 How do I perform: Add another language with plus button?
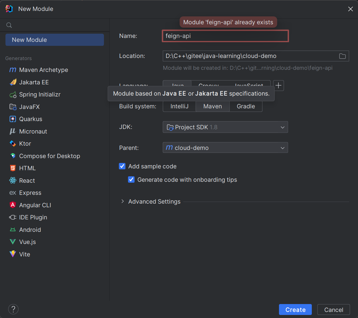click(278, 86)
